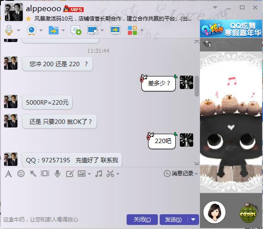Image resolution: width=263 pixels, height=229 pixels.
Task: Open the music sharing note icon
Action: tap(98, 174)
